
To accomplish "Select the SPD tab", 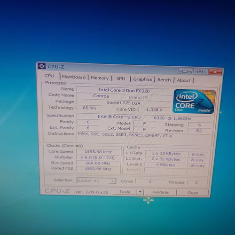I will (121, 78).
